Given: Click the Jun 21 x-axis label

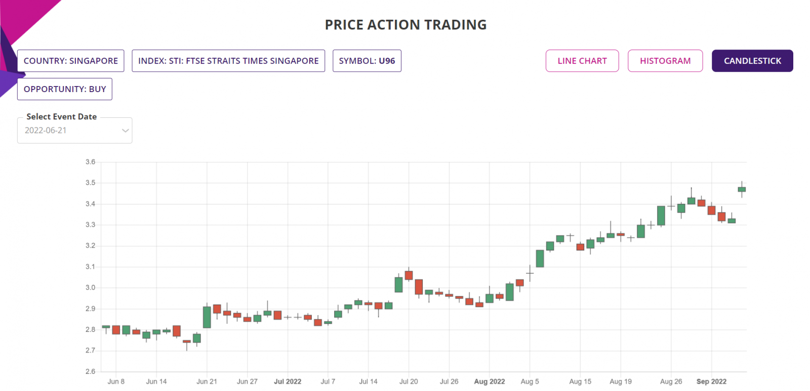Looking at the screenshot, I should pos(207,381).
